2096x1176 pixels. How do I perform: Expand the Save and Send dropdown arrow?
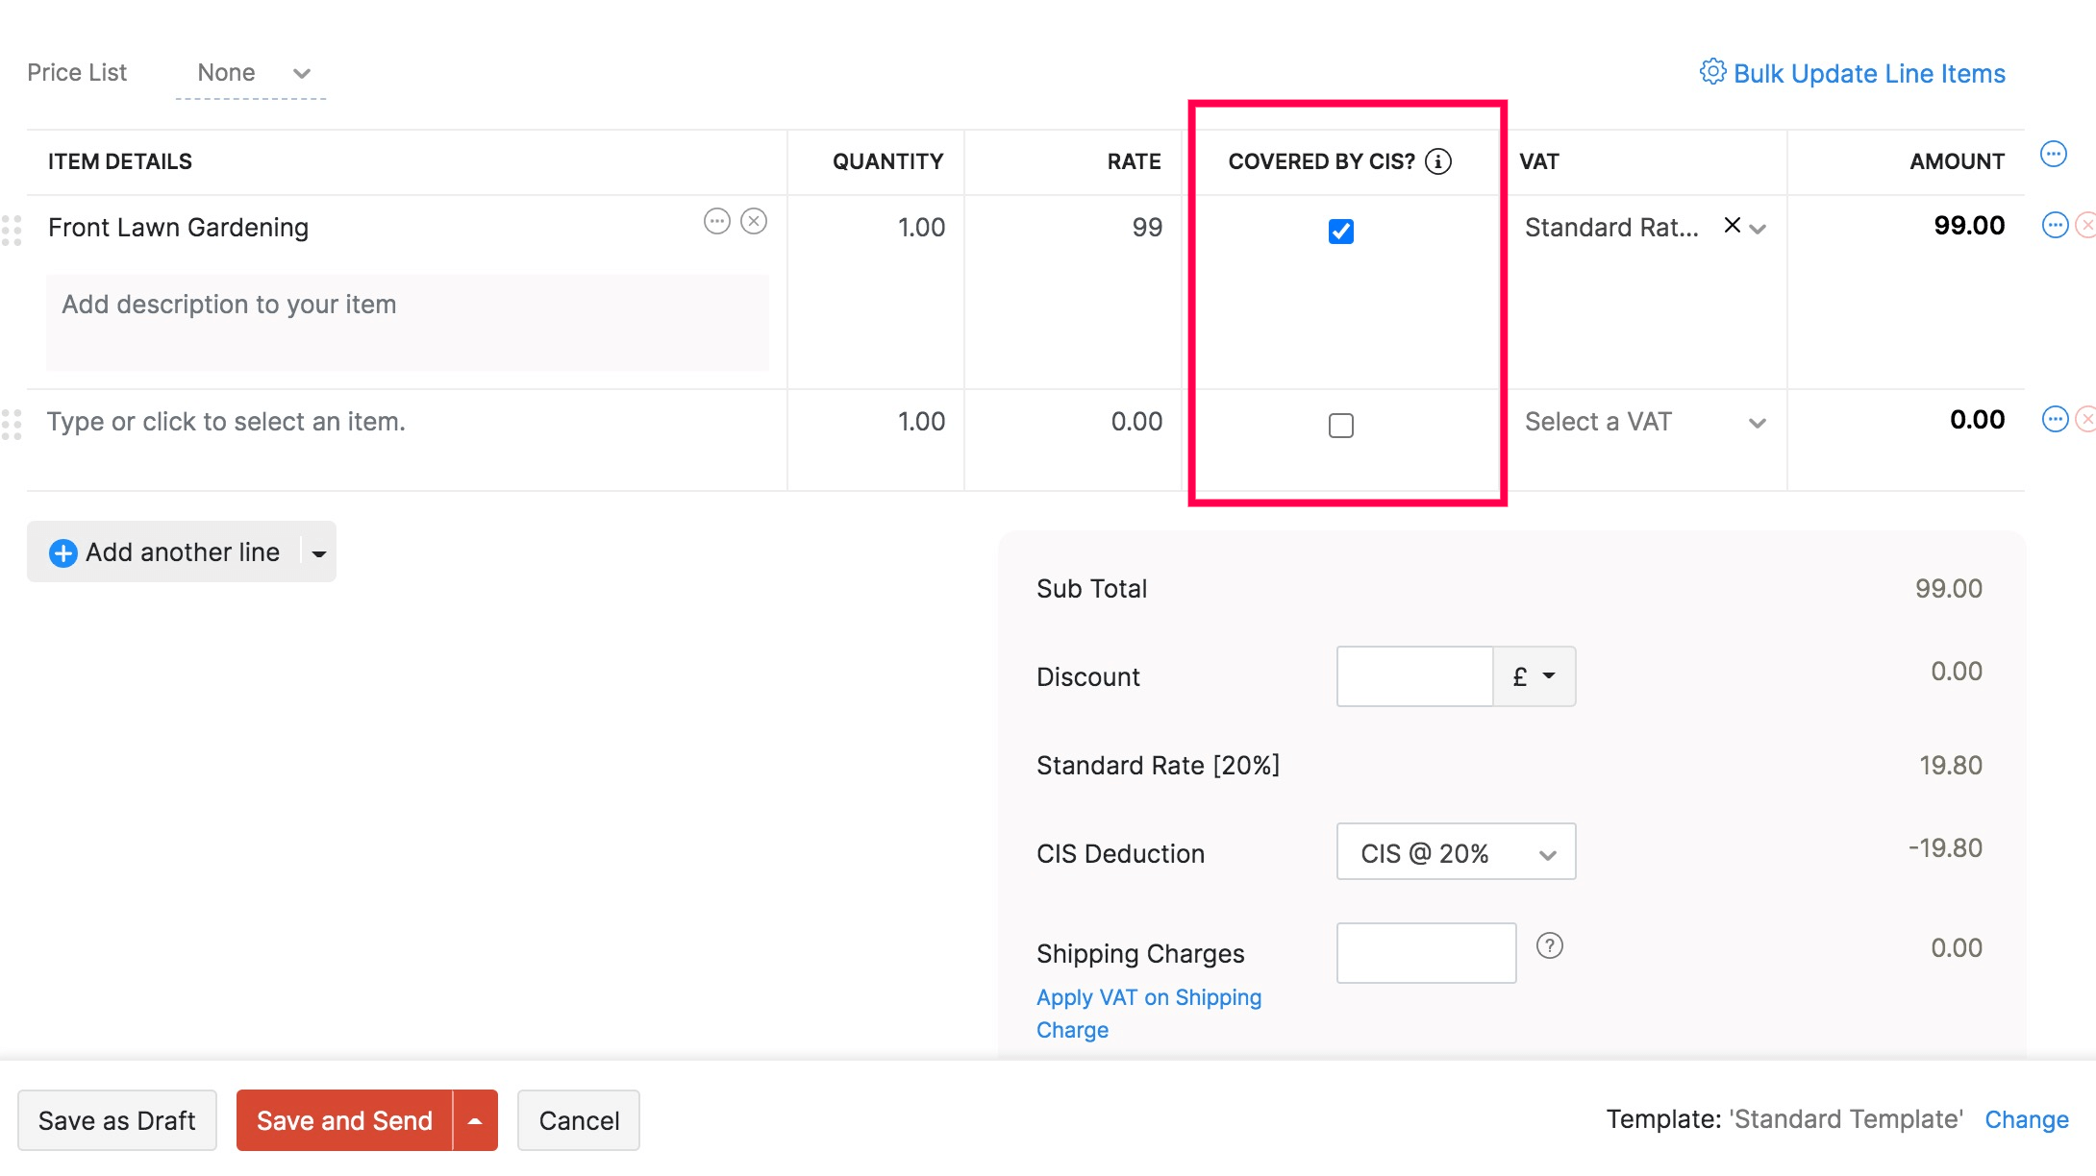click(x=475, y=1119)
